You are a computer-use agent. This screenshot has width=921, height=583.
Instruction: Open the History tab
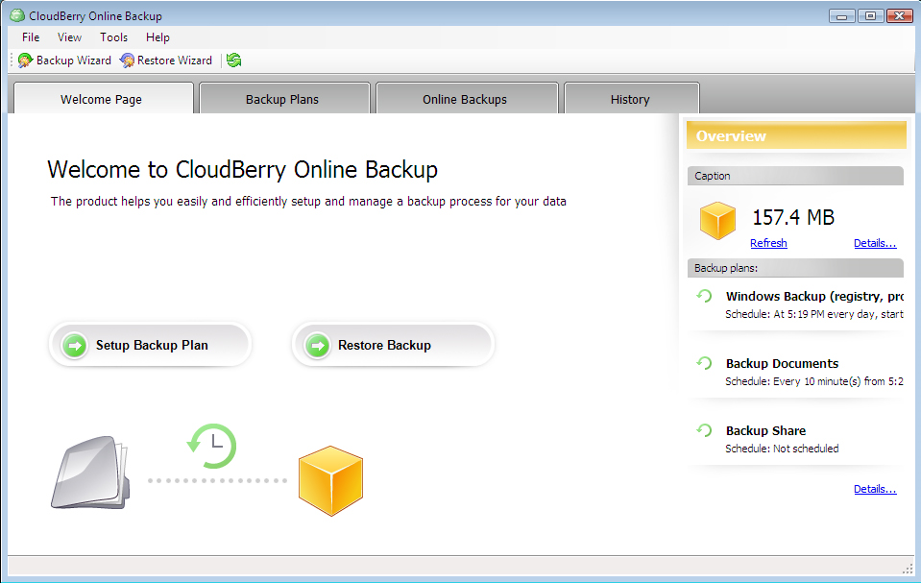click(x=630, y=97)
